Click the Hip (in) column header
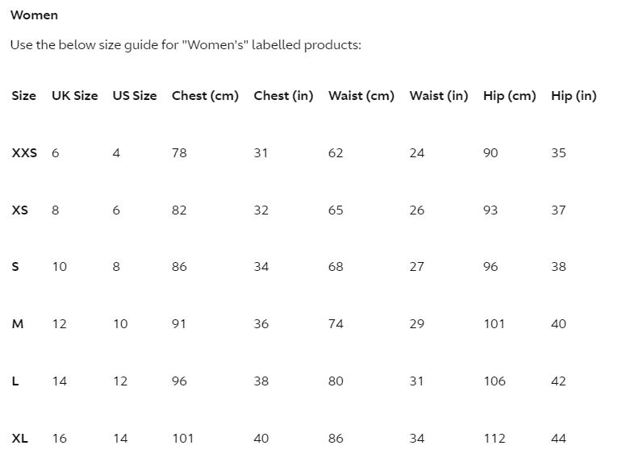618x458 pixels. (x=574, y=96)
